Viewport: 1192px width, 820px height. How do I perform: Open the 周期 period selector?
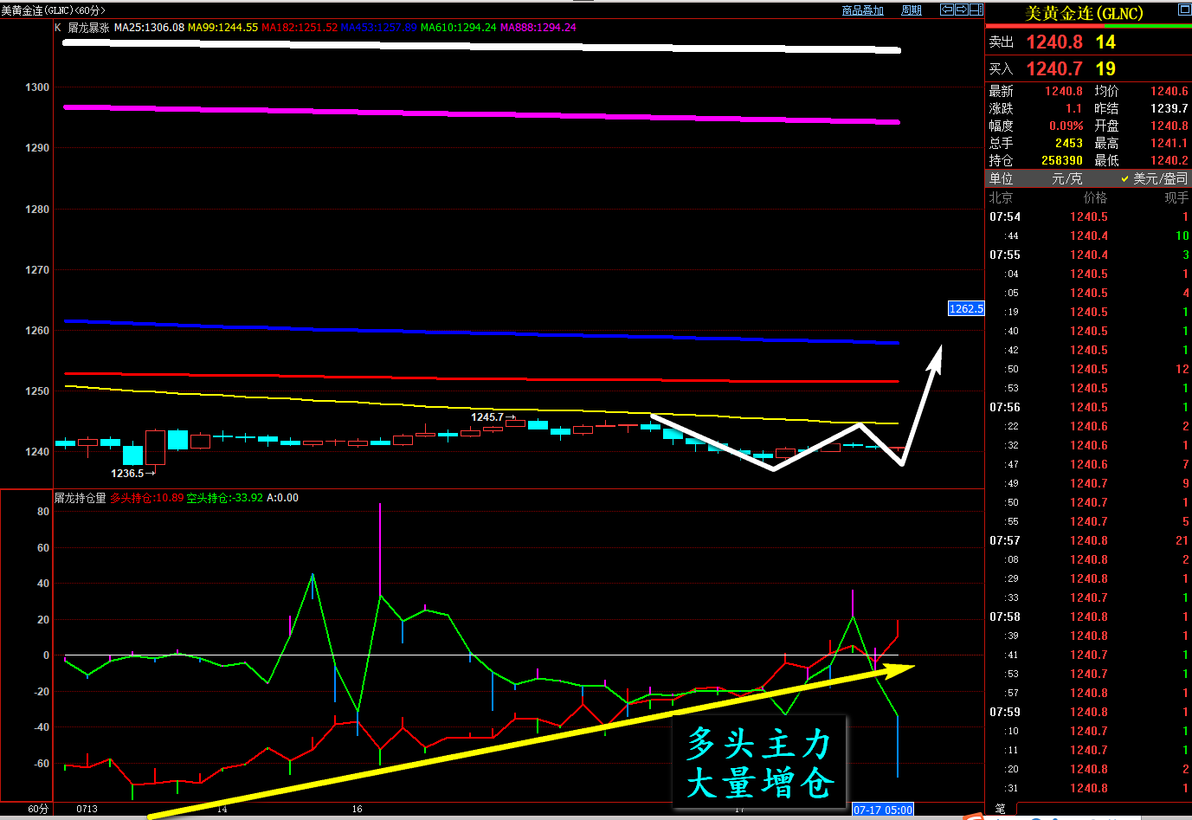point(912,10)
